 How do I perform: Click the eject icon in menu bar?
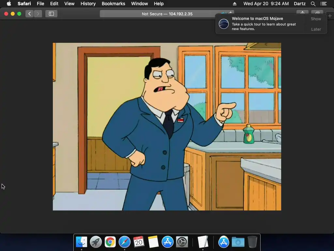click(x=235, y=4)
